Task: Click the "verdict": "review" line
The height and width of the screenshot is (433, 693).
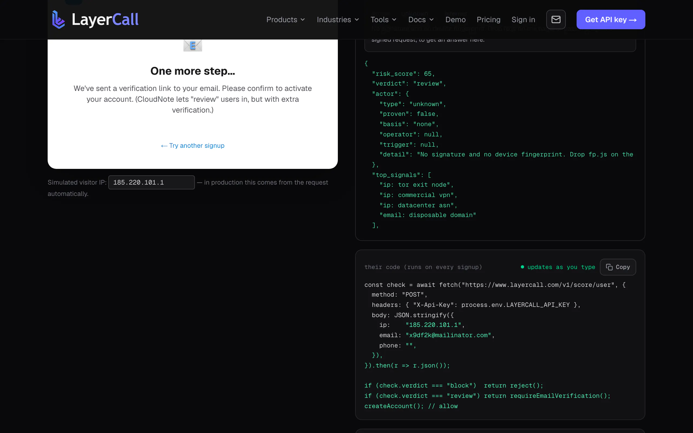Action: tap(409, 84)
